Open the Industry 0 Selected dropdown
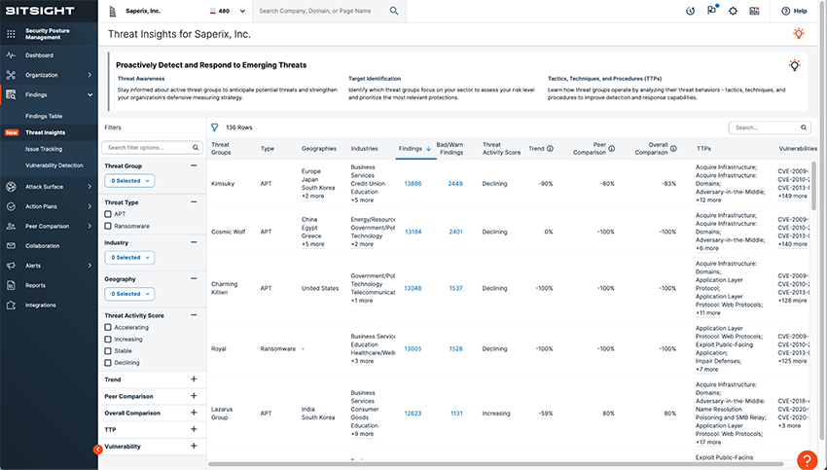 pyautogui.click(x=129, y=258)
